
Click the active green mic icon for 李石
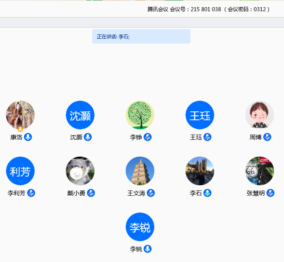coord(207,193)
